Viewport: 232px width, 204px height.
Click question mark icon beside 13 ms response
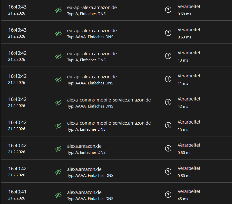click(x=168, y=56)
